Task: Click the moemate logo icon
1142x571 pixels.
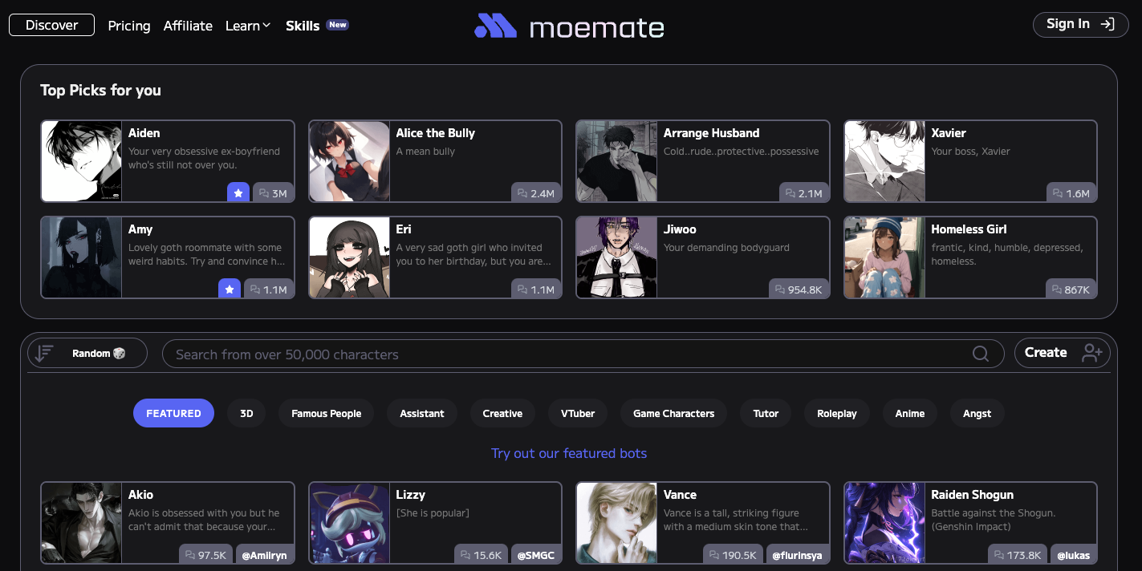Action: tap(497, 26)
